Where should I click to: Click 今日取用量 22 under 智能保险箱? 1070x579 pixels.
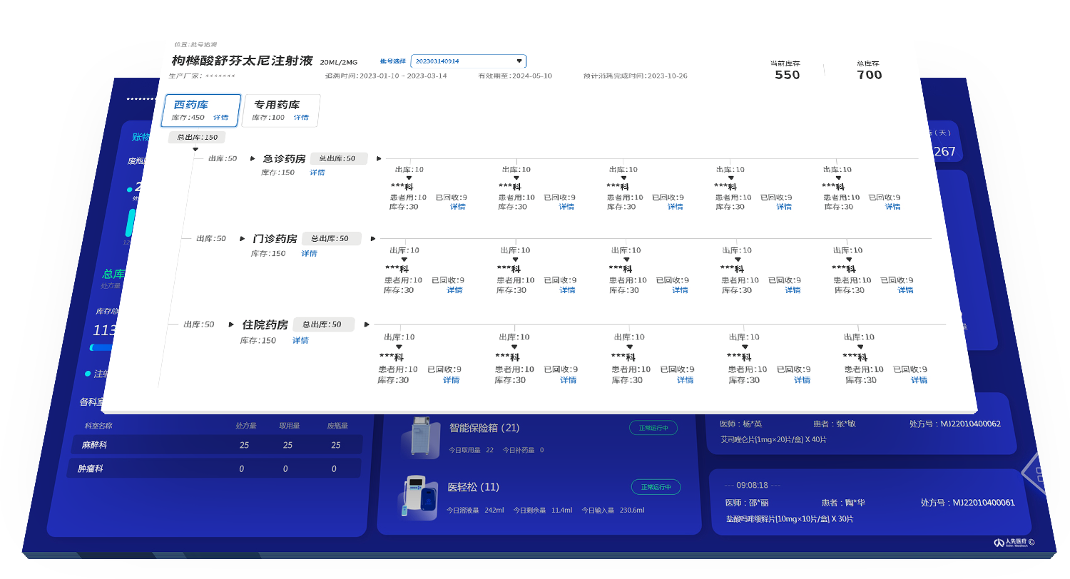click(x=471, y=451)
